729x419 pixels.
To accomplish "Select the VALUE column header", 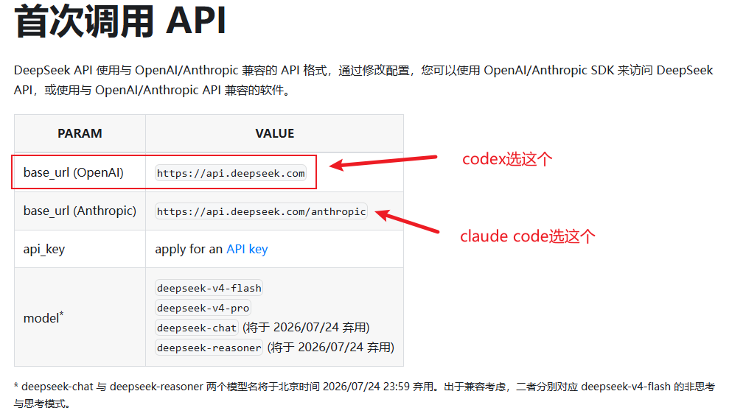I will tap(274, 134).
